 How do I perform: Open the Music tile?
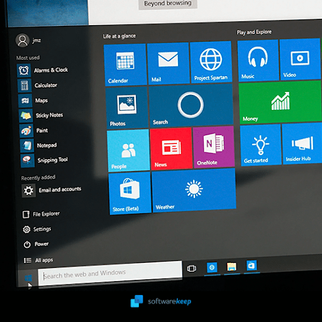[x=258, y=60]
